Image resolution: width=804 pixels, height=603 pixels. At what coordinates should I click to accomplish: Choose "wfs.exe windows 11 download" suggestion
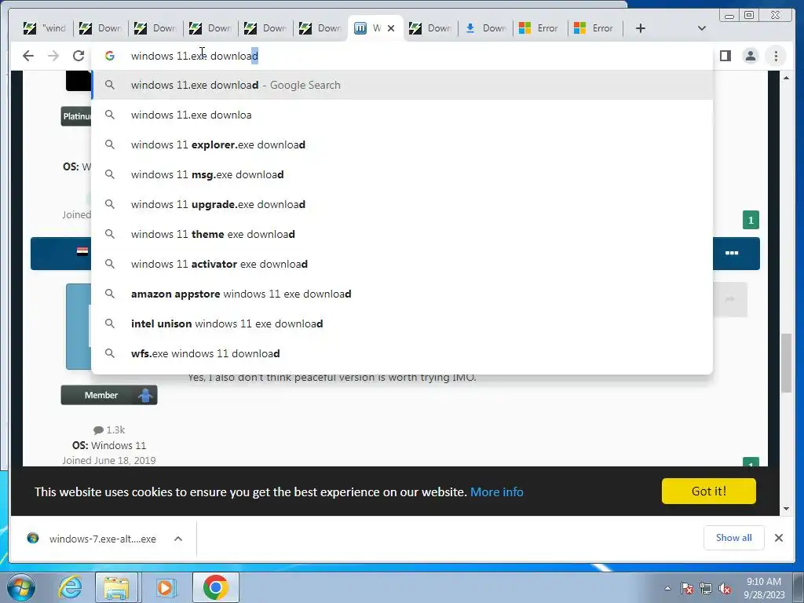coord(402,353)
